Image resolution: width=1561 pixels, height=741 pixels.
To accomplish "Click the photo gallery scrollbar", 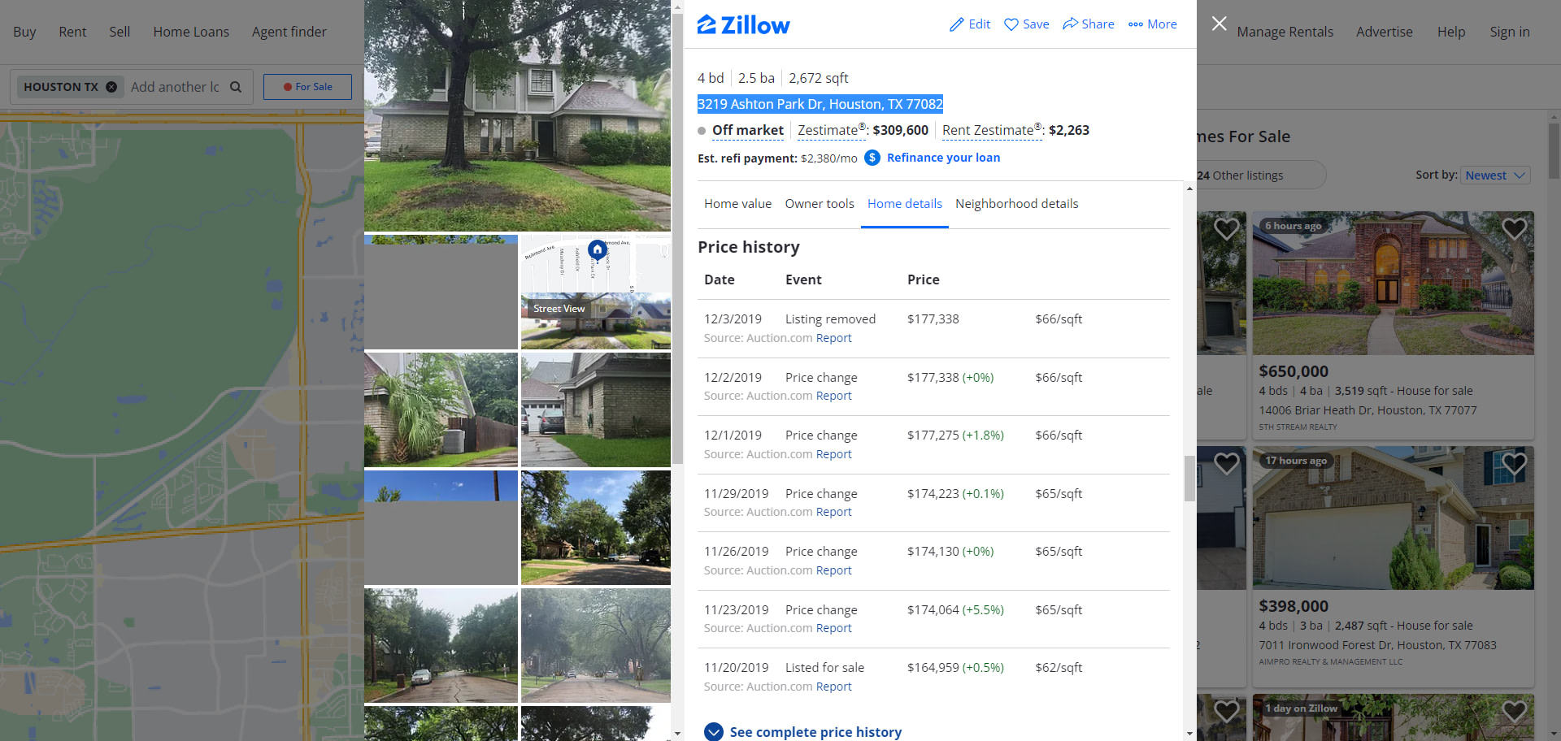I will (x=677, y=237).
